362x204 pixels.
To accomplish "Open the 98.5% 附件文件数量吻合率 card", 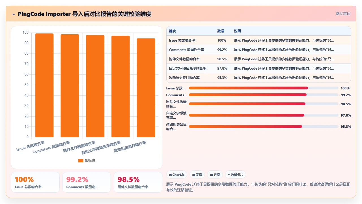I will pyautogui.click(x=138, y=182).
